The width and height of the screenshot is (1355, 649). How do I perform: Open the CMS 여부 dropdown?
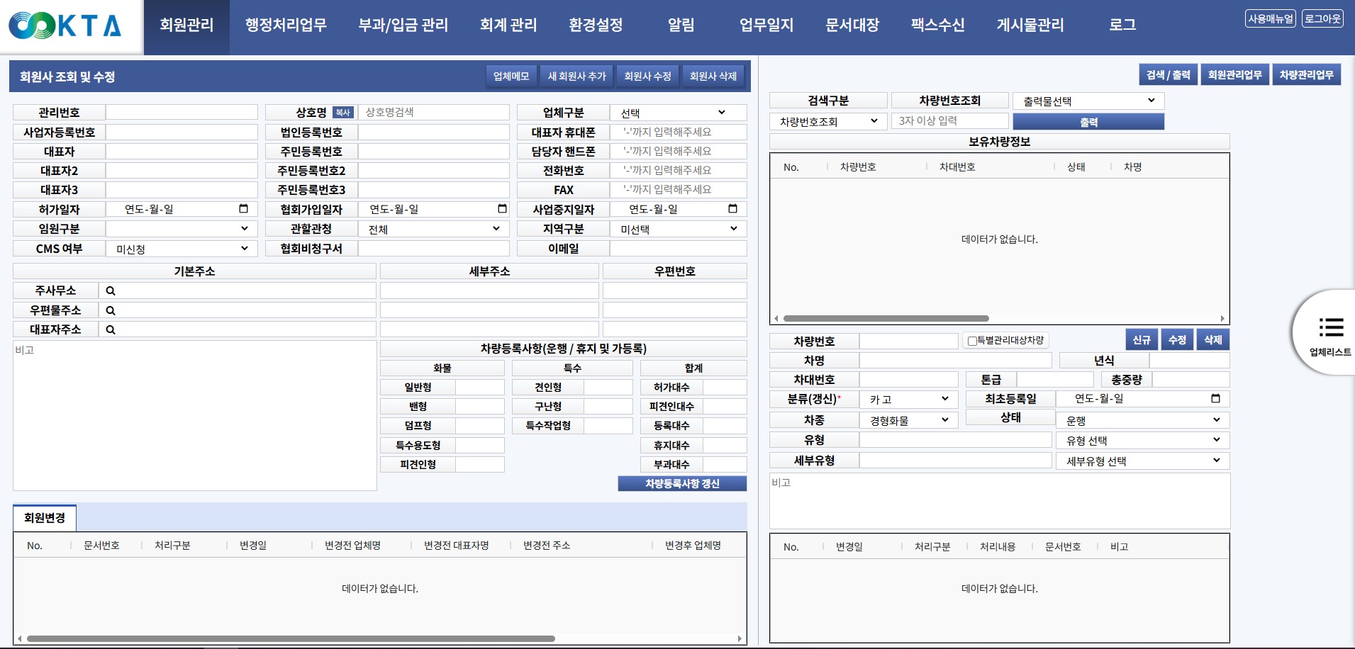pyautogui.click(x=182, y=249)
